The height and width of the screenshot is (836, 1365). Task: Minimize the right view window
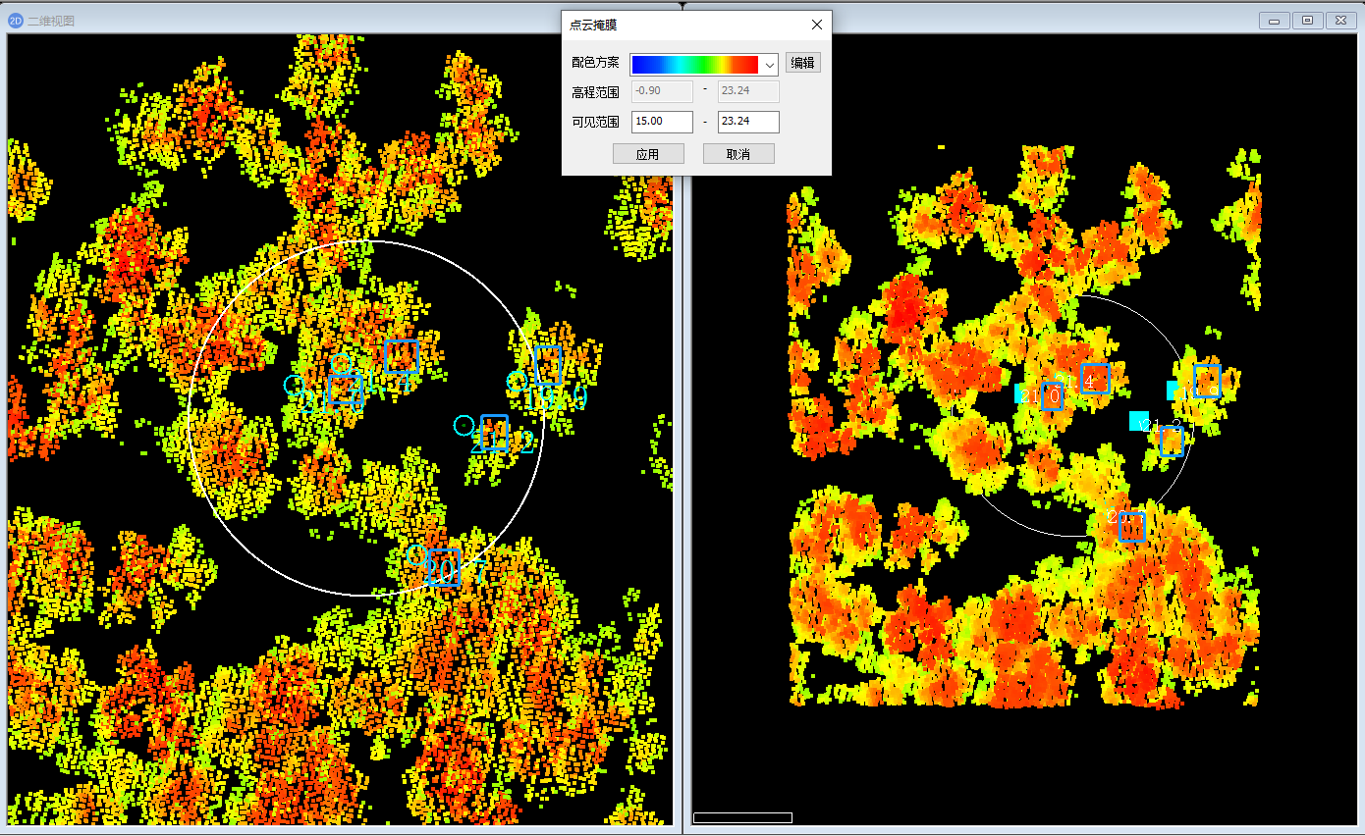(x=1276, y=21)
